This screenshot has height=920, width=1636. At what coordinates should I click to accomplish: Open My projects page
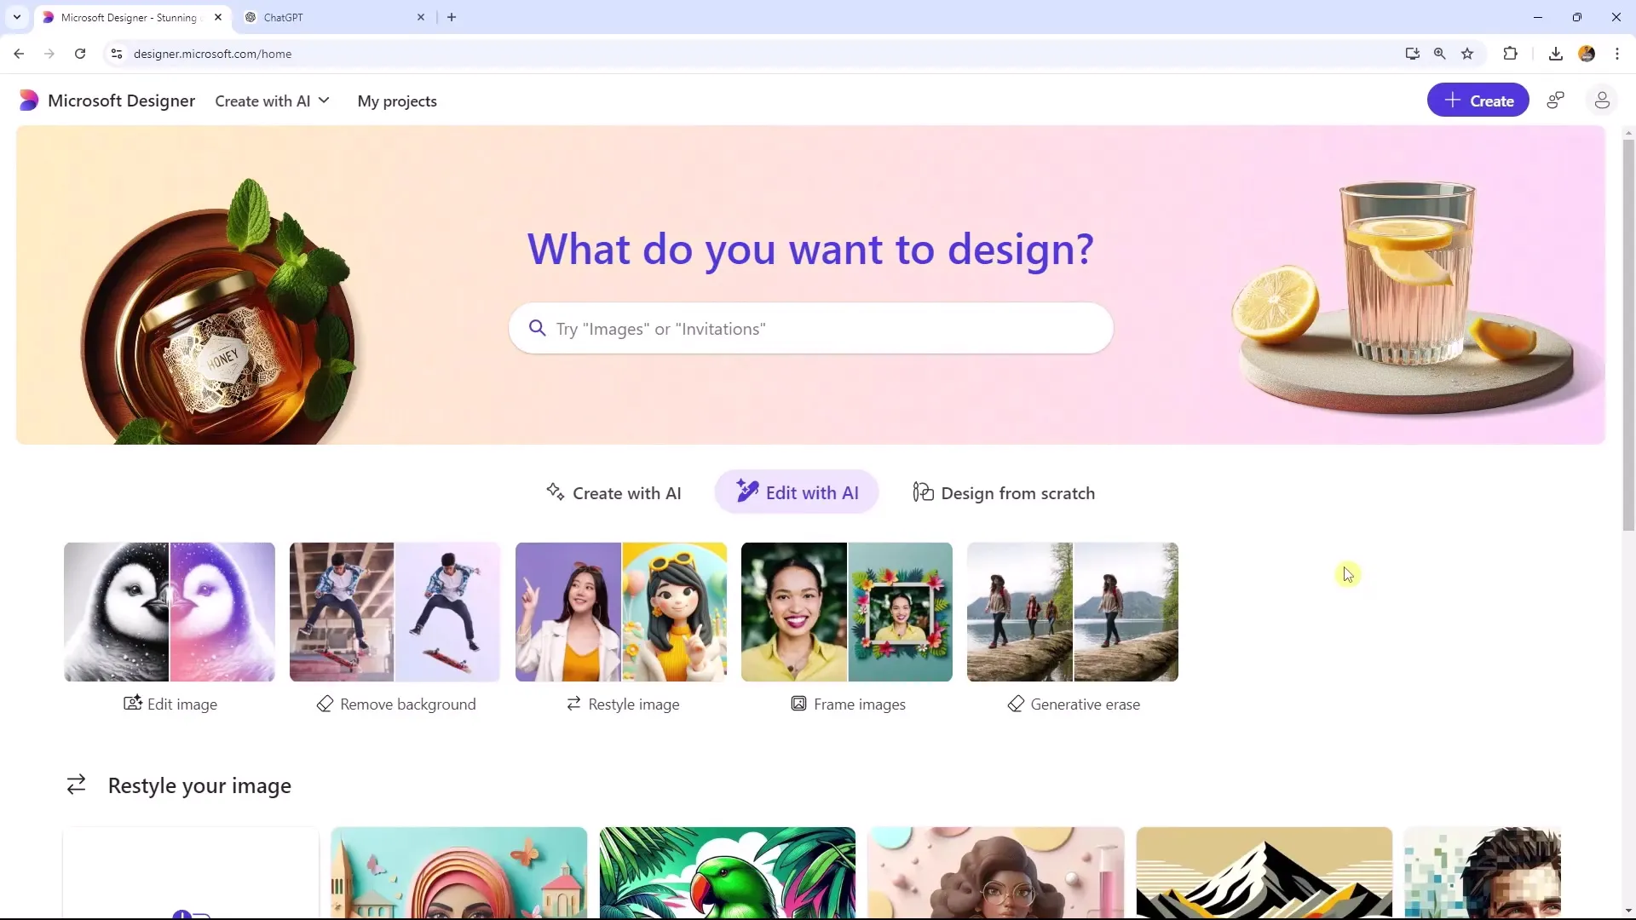[x=396, y=100]
